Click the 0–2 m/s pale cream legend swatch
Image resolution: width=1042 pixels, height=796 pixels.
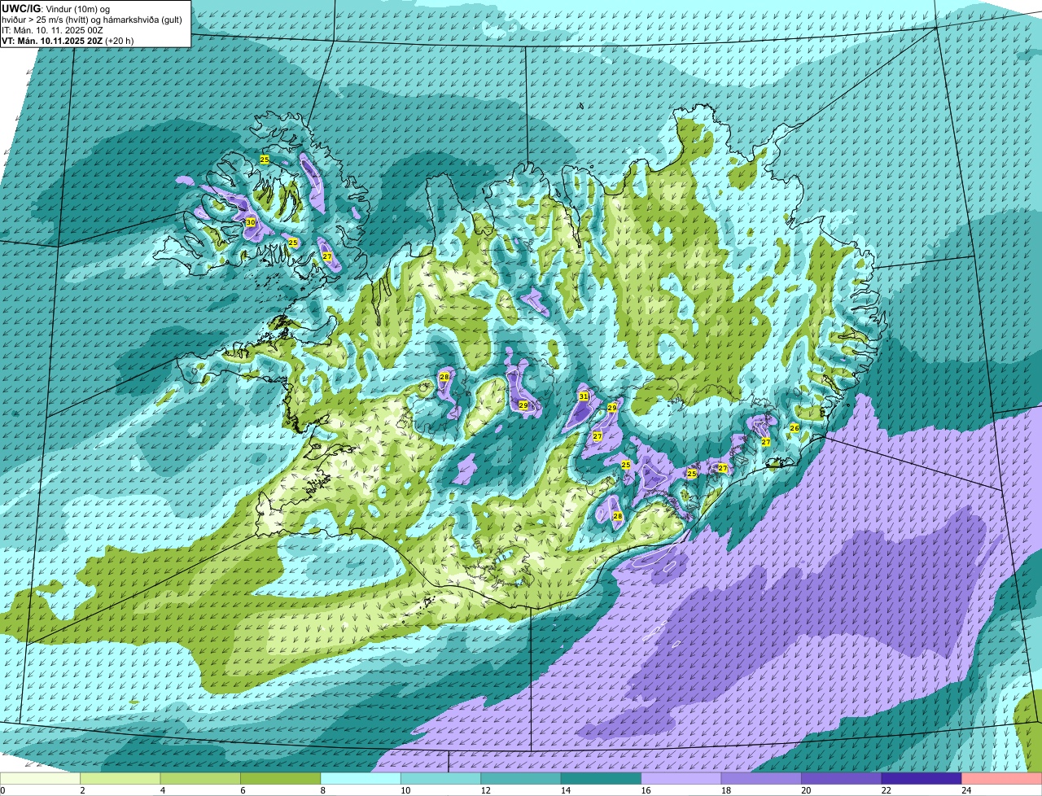(x=41, y=779)
